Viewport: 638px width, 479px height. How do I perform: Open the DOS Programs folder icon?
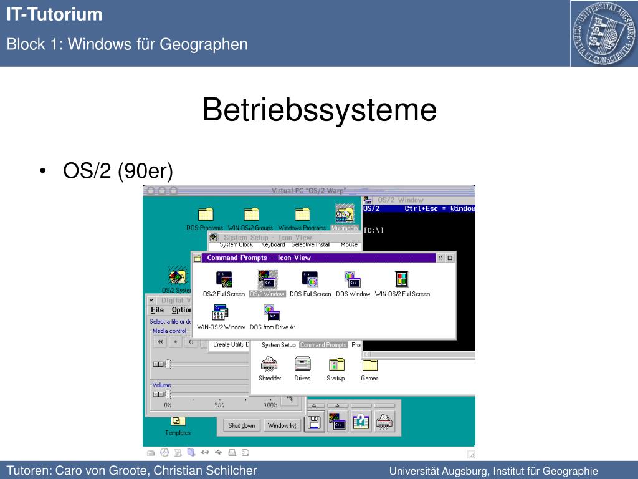pos(206,215)
